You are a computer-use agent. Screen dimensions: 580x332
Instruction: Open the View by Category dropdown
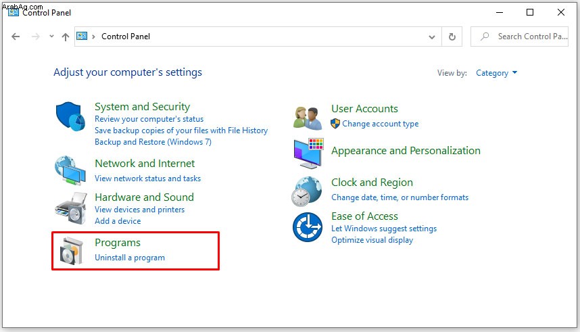pos(496,73)
